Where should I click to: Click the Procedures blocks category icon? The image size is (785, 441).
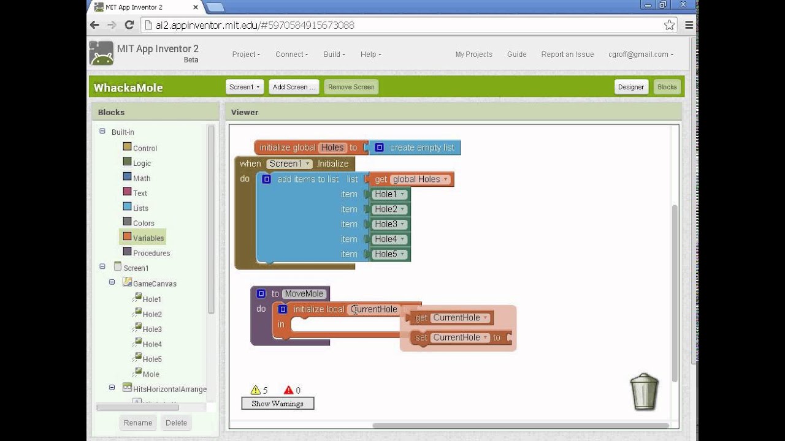click(x=127, y=252)
